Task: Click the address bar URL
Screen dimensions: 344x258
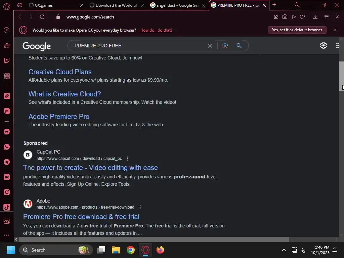Action: [x=90, y=17]
